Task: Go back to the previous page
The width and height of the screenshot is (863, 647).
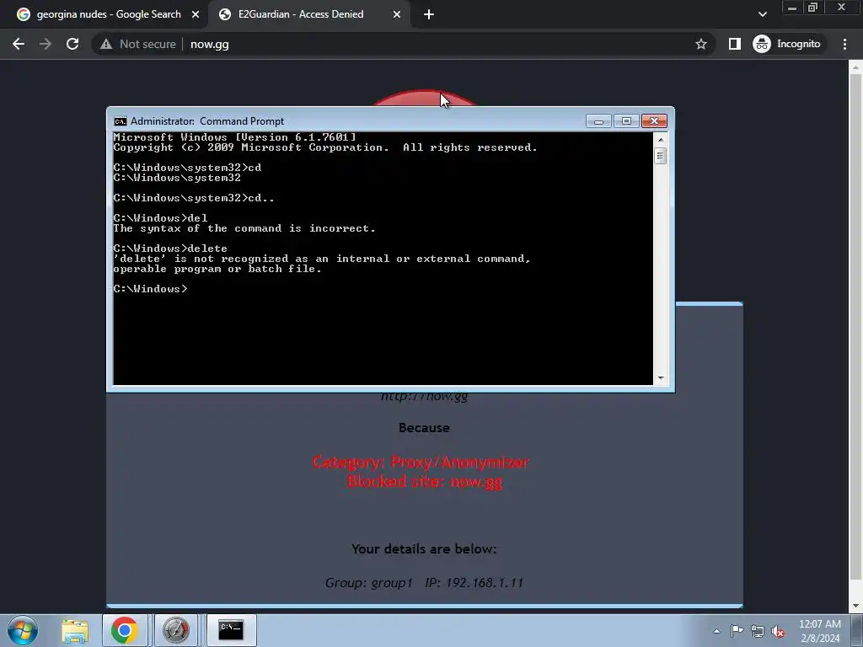Action: [x=19, y=44]
